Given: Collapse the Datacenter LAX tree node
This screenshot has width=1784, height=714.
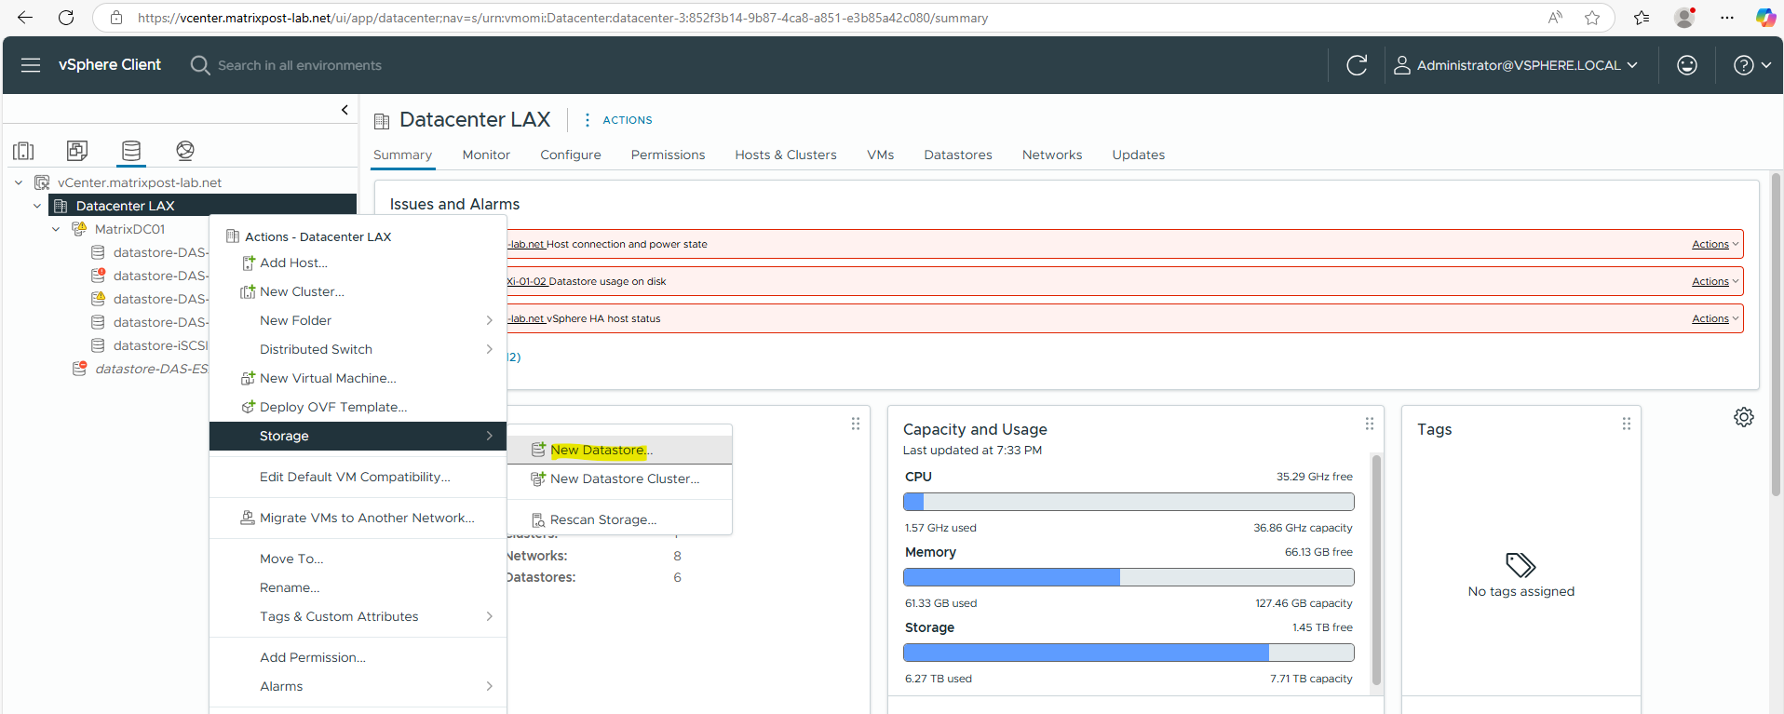Looking at the screenshot, I should (x=37, y=206).
